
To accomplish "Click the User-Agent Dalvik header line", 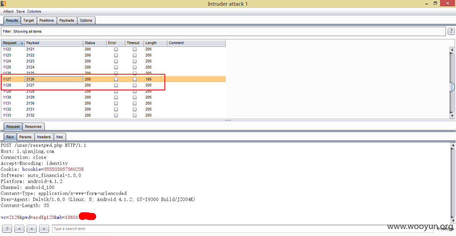I will pos(98,199).
